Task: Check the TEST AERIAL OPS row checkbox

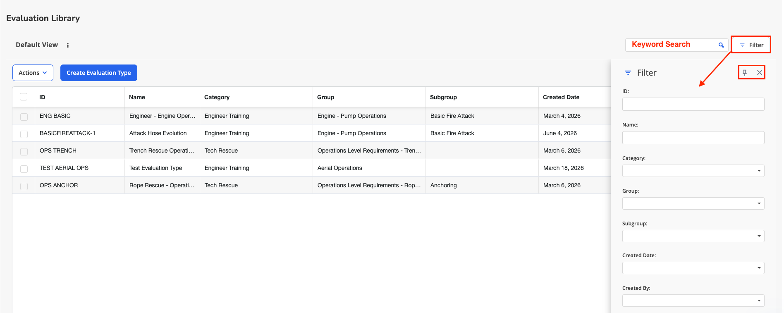Action: tap(24, 169)
